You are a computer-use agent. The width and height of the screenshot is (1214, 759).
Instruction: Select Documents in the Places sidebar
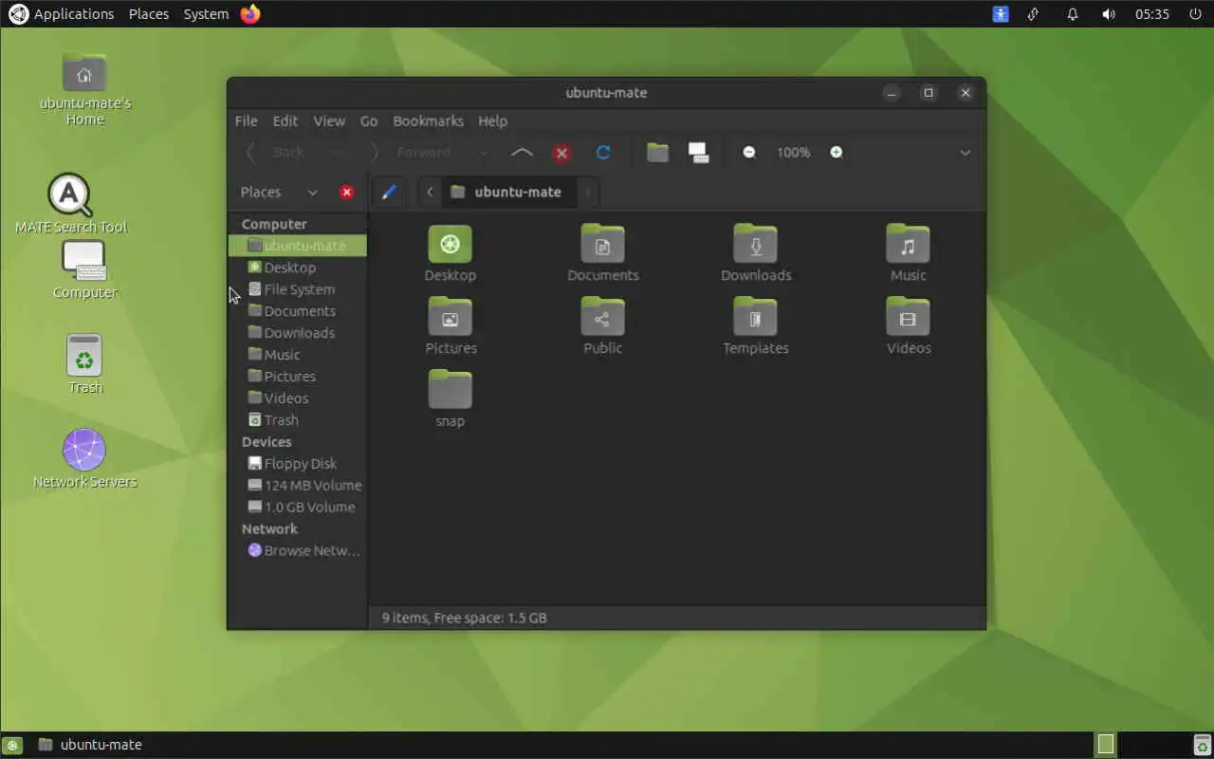pyautogui.click(x=298, y=311)
